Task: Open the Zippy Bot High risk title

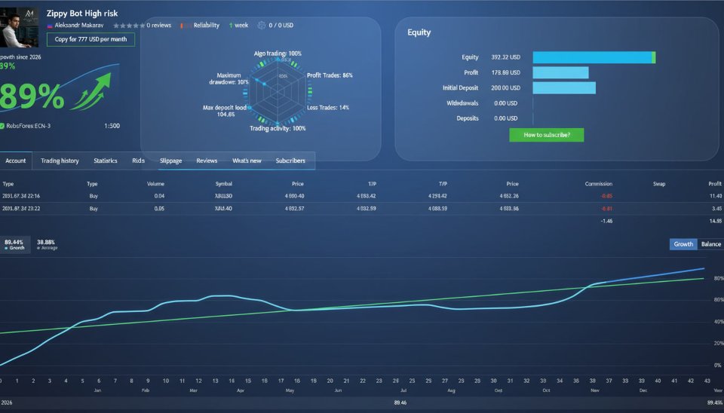Action: pyautogui.click(x=81, y=14)
